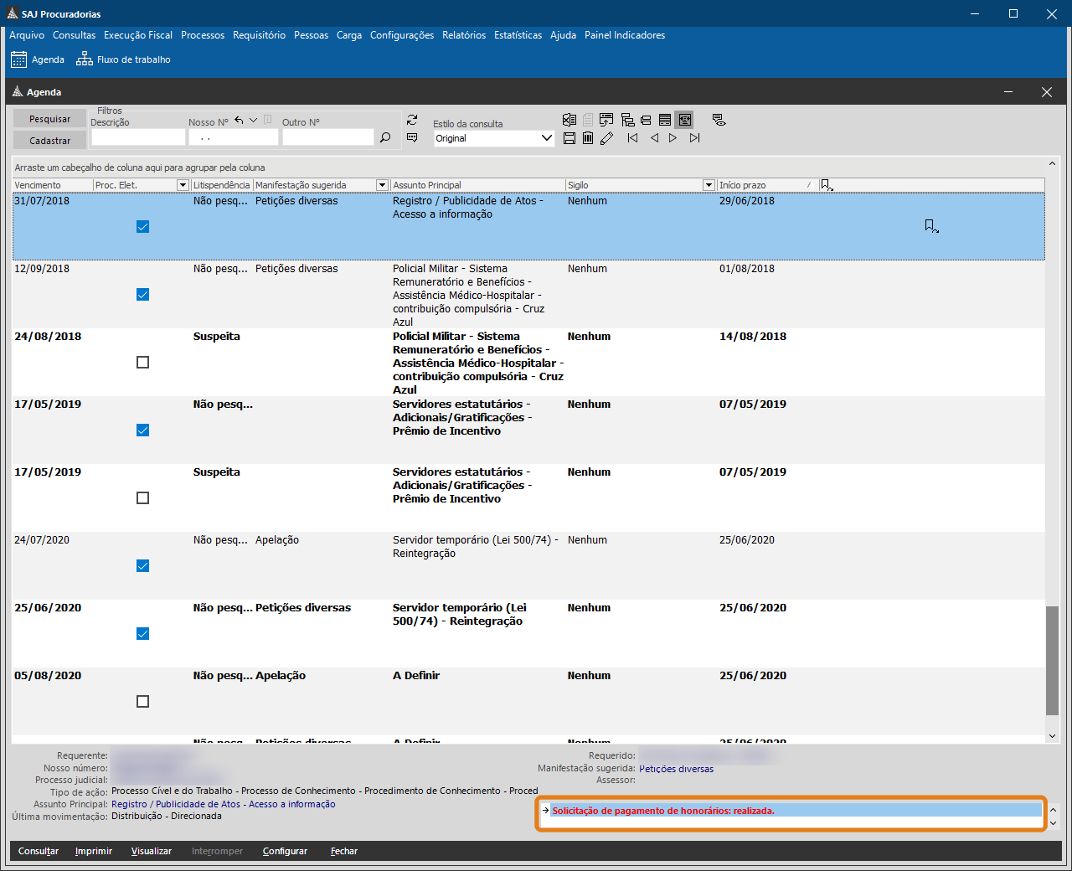
Task: Check box in 17/05/2019 Suspeita row
Action: [x=142, y=498]
